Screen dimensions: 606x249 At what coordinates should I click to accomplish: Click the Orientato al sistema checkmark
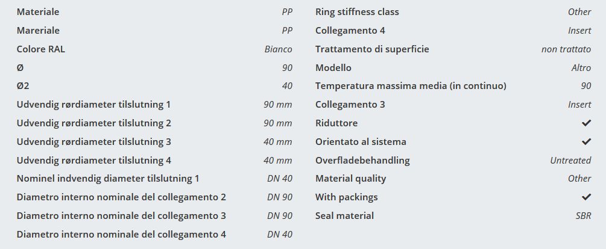tap(586, 142)
